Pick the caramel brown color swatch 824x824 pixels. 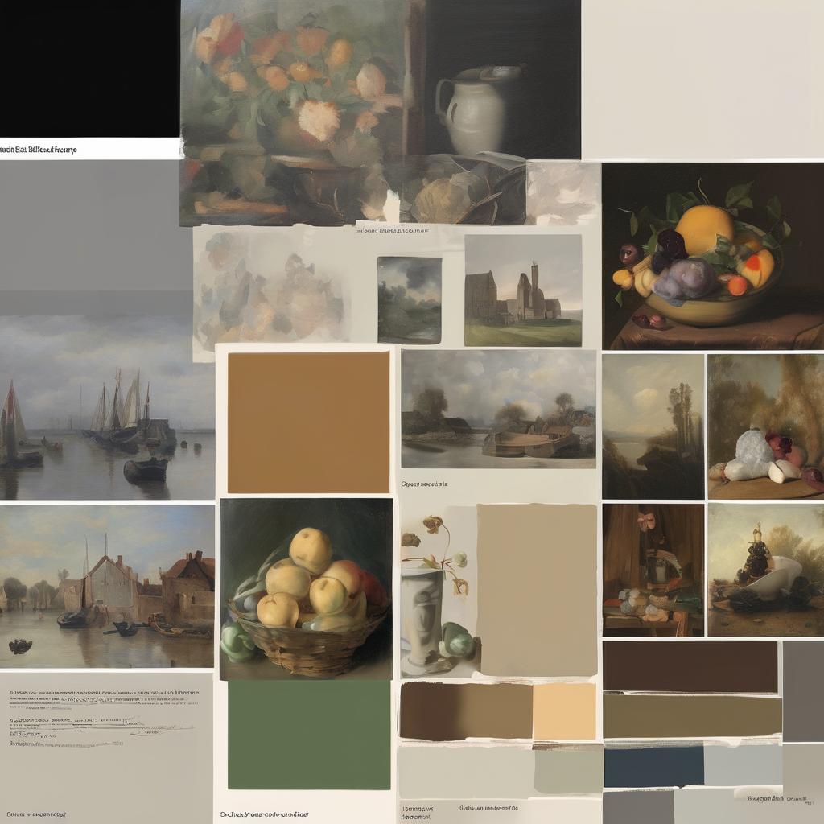tap(308, 422)
